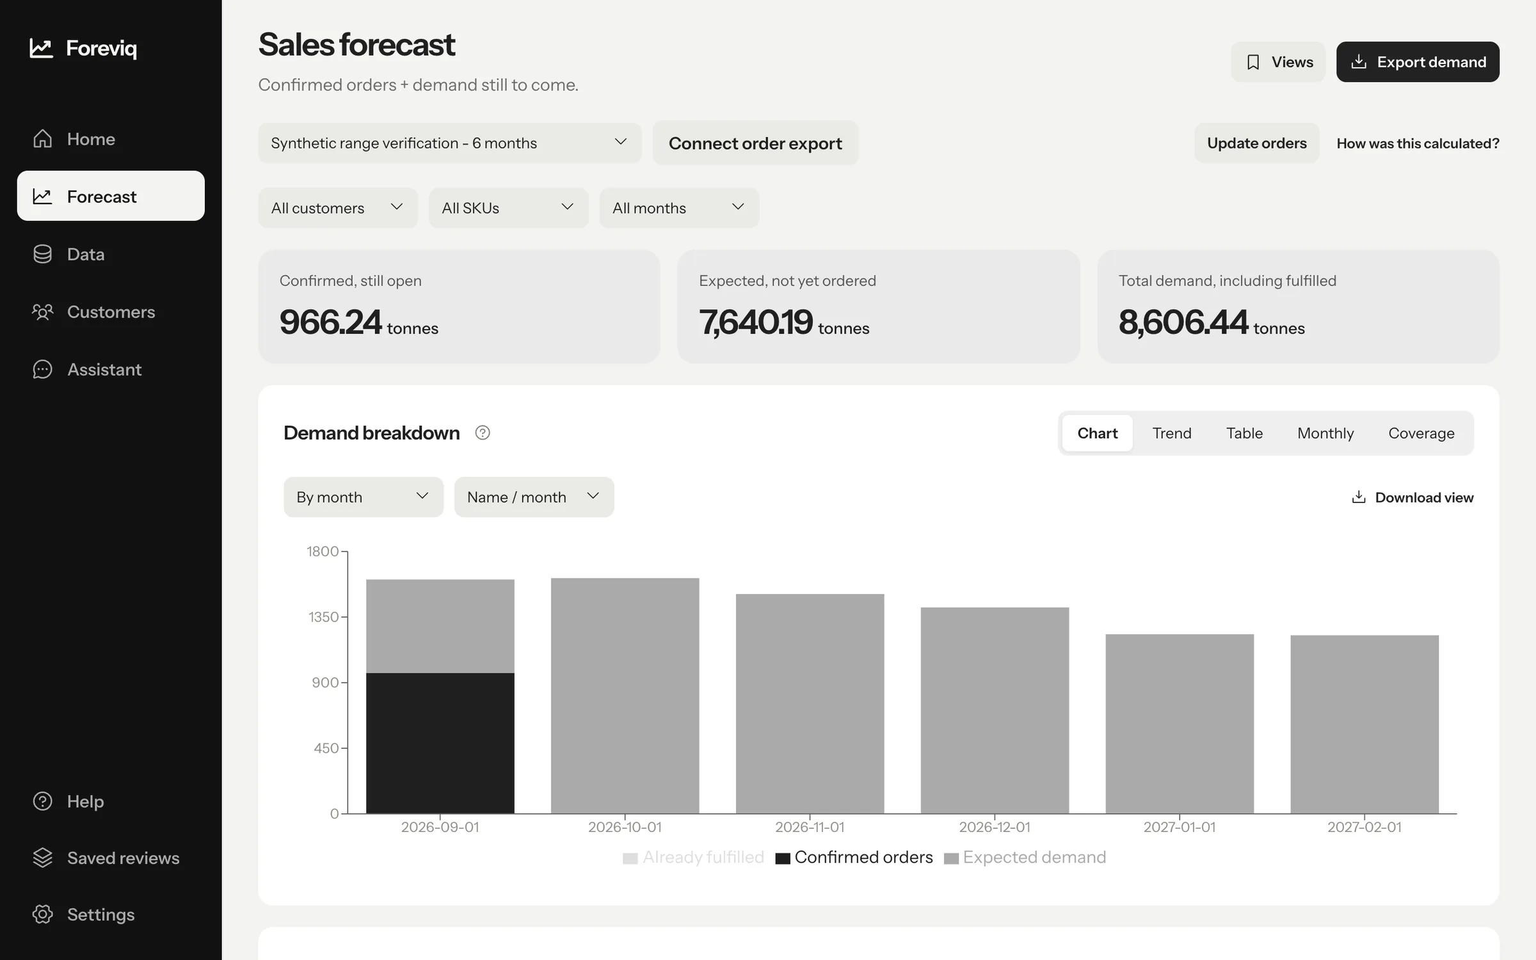Click the Views button
1536x960 pixels.
1278,62
